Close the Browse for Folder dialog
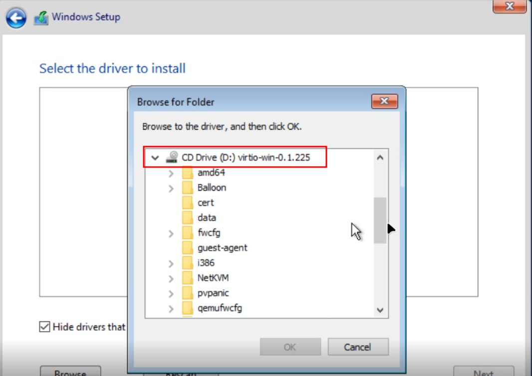This screenshot has width=532, height=376. [384, 101]
